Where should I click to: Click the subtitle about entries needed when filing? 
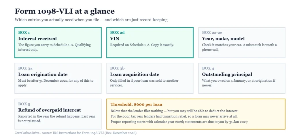tap(91, 20)
